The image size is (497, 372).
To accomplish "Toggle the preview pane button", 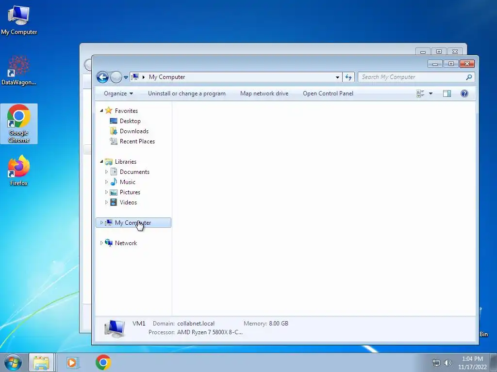I will pyautogui.click(x=447, y=93).
